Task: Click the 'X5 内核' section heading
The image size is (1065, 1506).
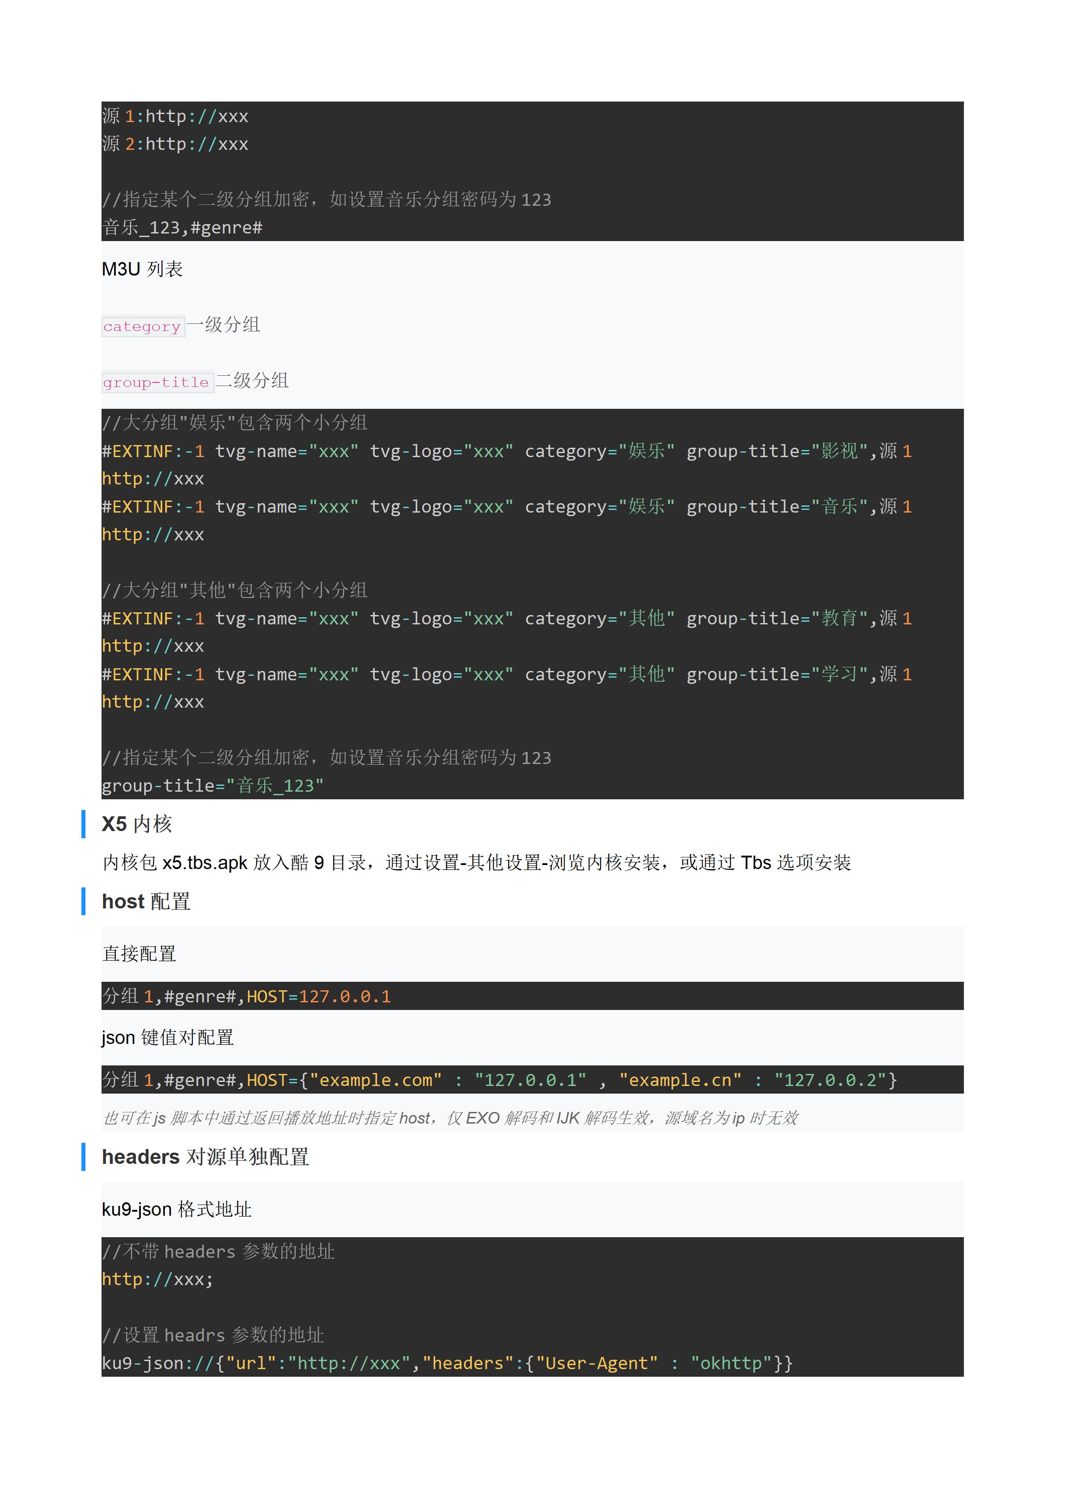Action: click(x=136, y=824)
